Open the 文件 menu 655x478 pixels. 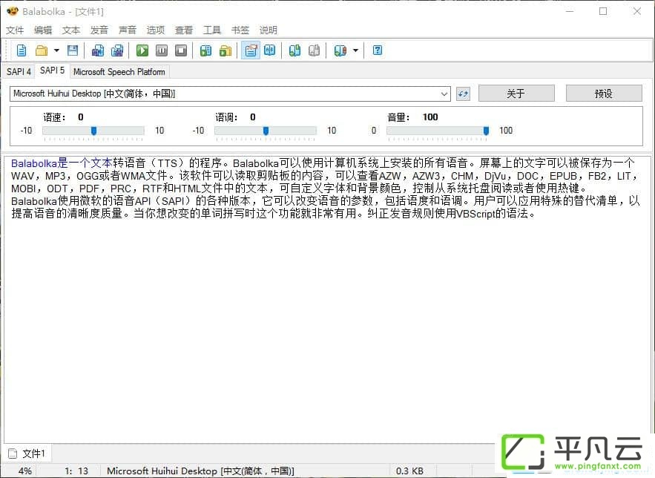click(x=15, y=30)
